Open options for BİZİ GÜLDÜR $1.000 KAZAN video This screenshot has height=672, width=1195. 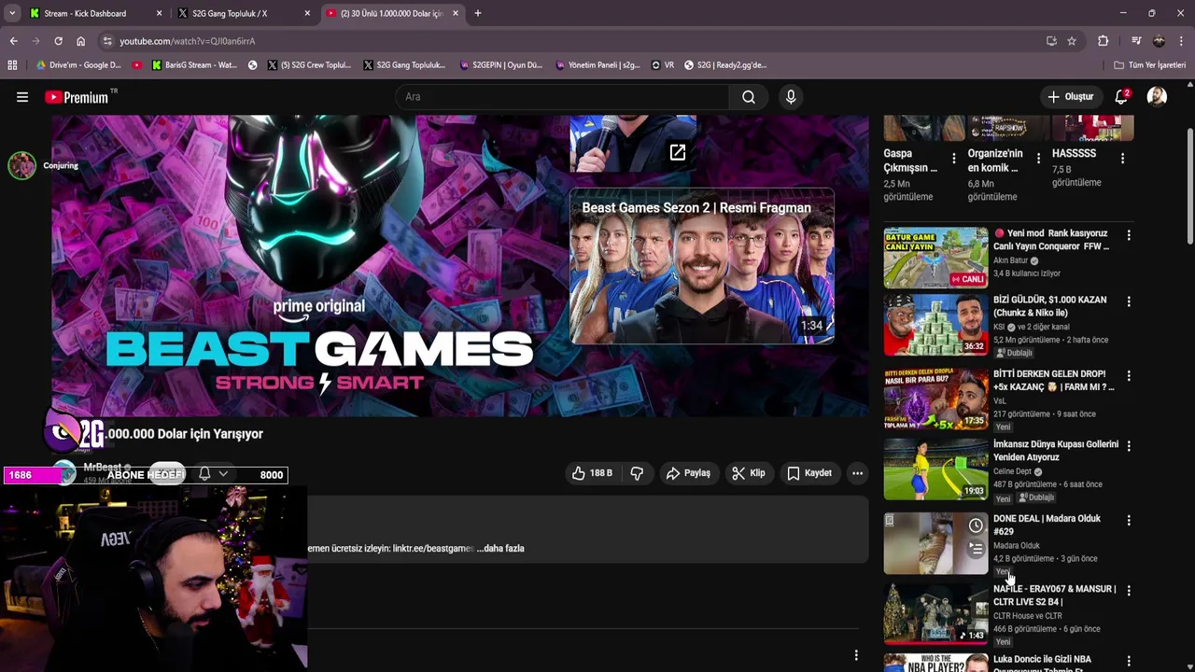[1129, 301]
